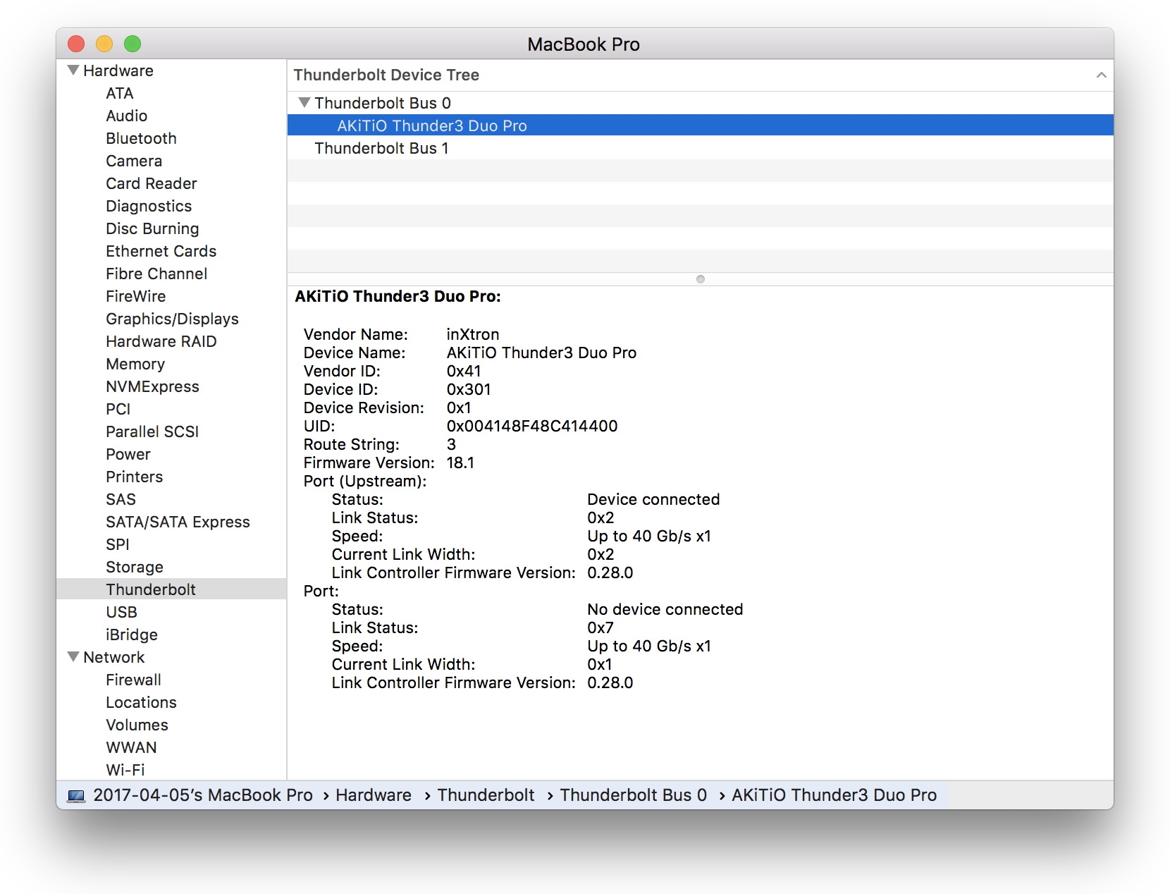The image size is (1170, 894).
Task: Select Thunderbolt Bus 0 row
Action: coord(701,103)
